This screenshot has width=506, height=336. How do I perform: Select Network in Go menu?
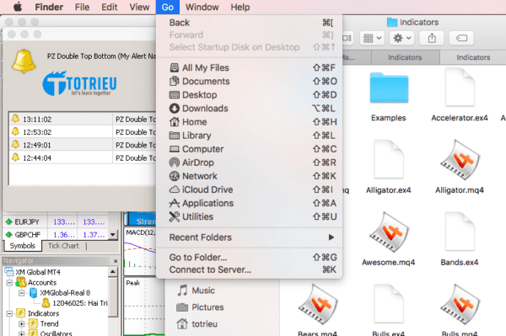(x=249, y=176)
